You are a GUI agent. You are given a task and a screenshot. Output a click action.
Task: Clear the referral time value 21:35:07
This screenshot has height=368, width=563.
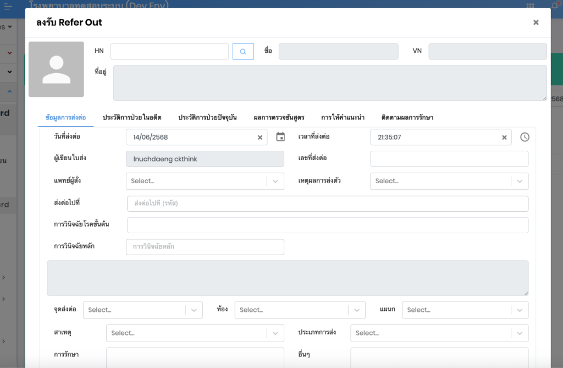504,138
